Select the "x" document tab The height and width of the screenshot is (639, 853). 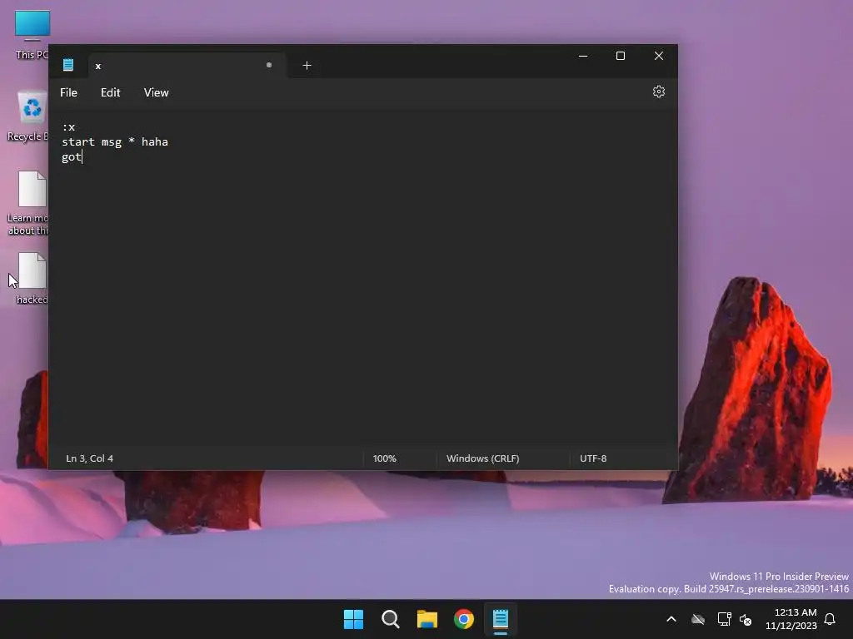tap(187, 66)
